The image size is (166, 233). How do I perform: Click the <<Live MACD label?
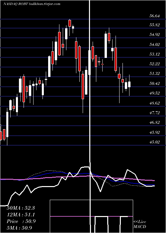pos(140,224)
